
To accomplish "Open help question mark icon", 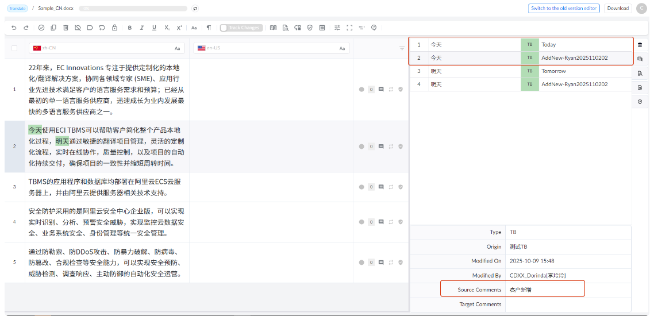I will click(374, 28).
